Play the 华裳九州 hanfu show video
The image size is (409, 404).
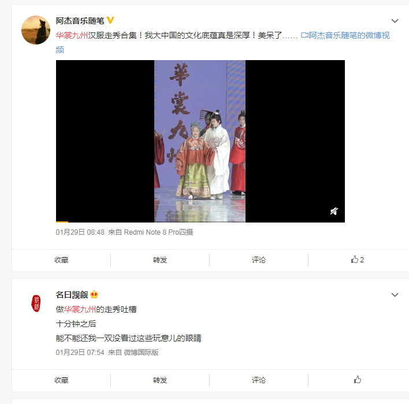click(200, 141)
